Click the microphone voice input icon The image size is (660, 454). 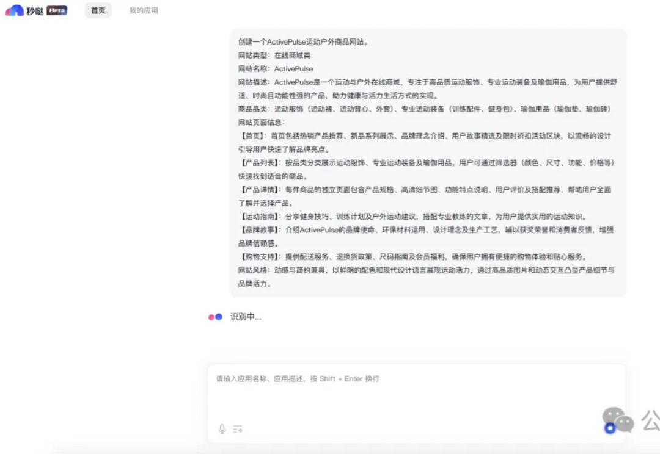coord(222,429)
